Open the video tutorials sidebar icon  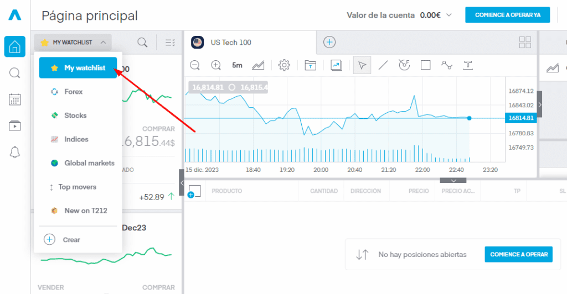15,125
